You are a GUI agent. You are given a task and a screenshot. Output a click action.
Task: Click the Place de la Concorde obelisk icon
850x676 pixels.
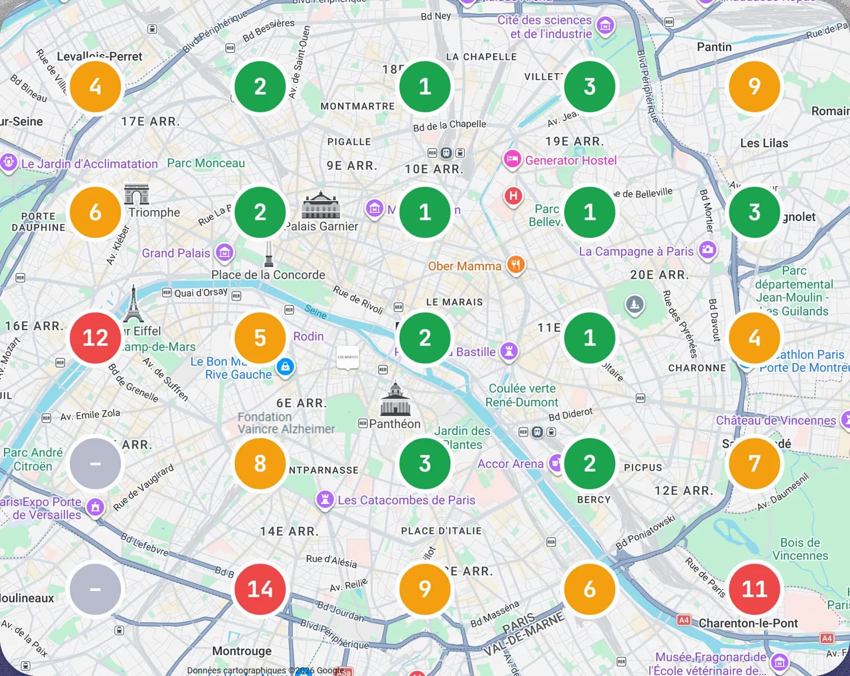(269, 254)
